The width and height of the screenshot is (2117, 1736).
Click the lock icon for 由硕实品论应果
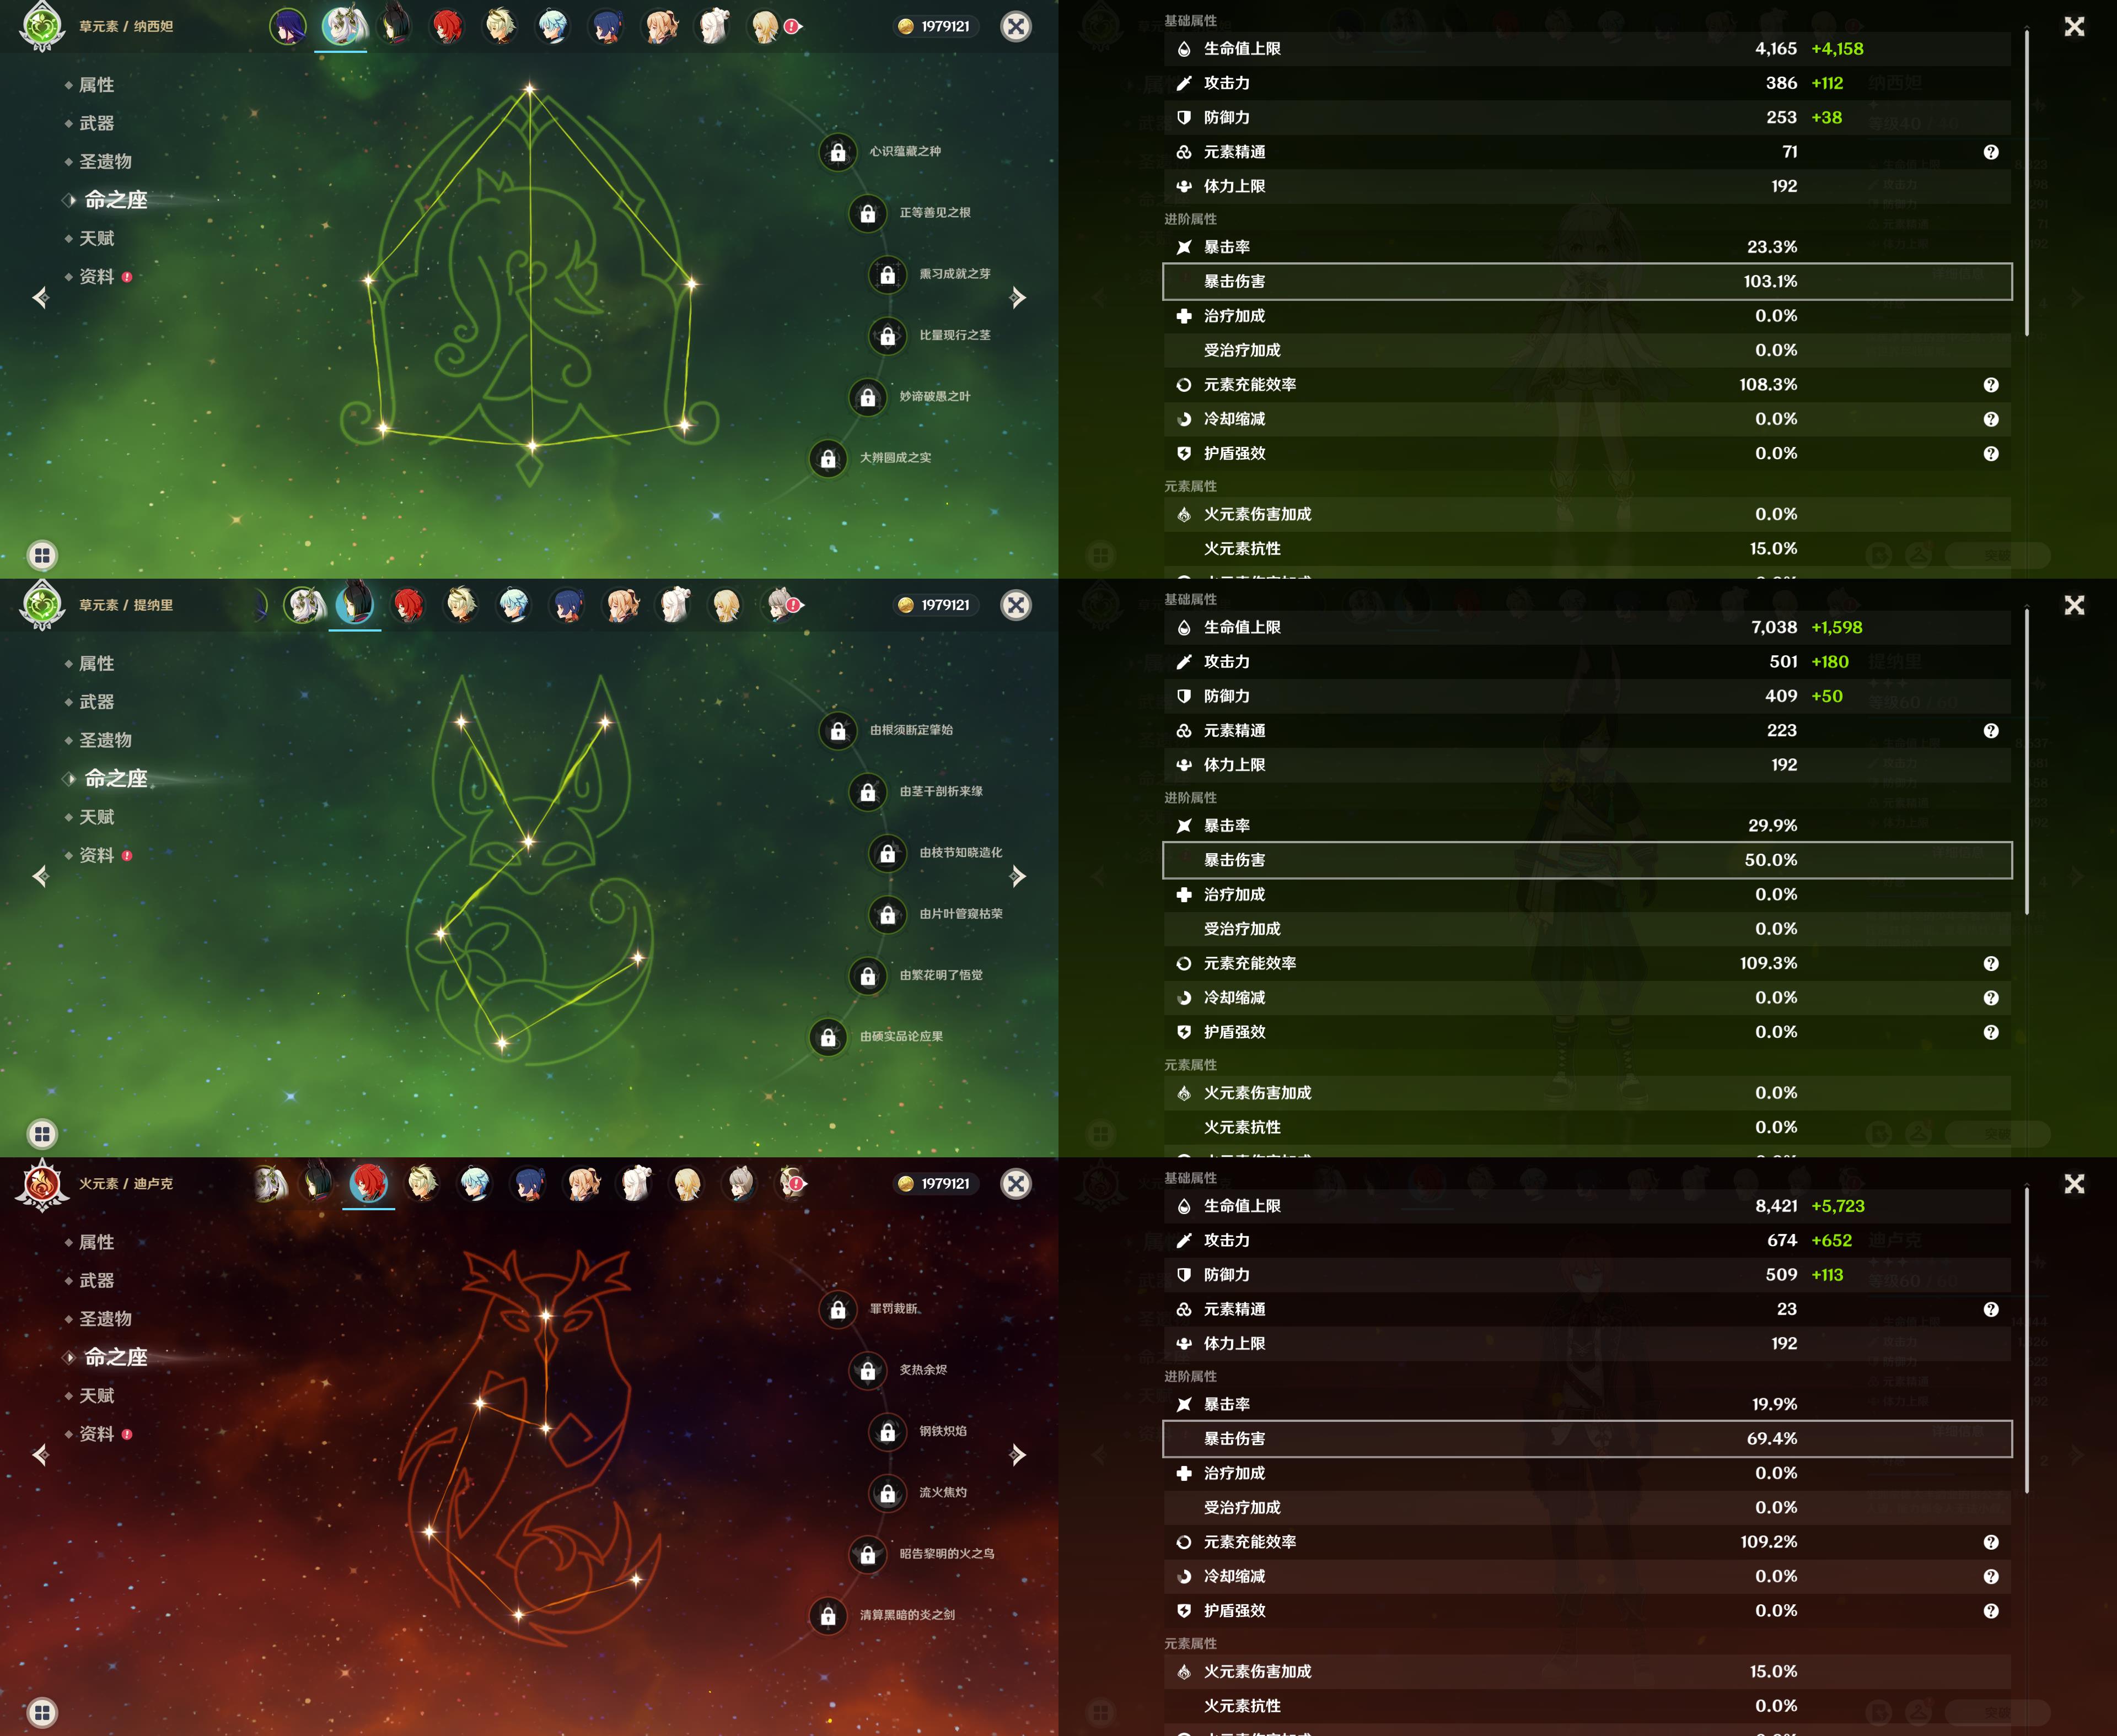click(x=828, y=1037)
